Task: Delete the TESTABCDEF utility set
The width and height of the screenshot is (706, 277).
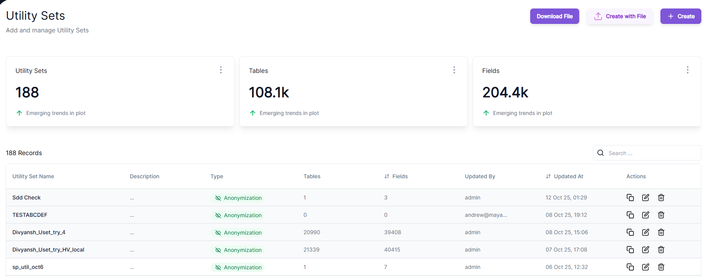Action: coord(661,215)
